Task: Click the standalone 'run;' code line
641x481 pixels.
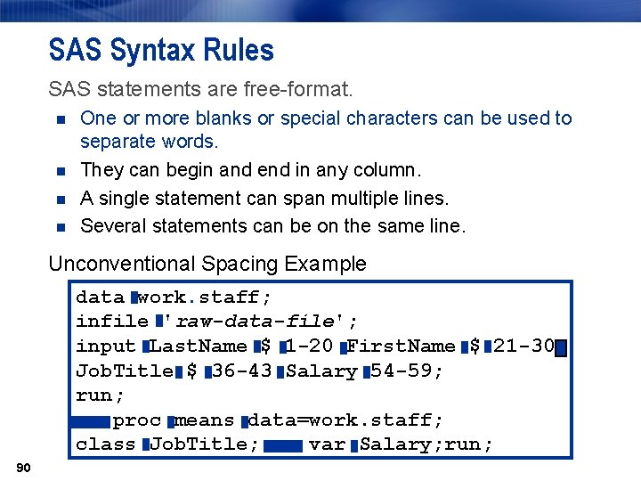Action: [x=100, y=395]
